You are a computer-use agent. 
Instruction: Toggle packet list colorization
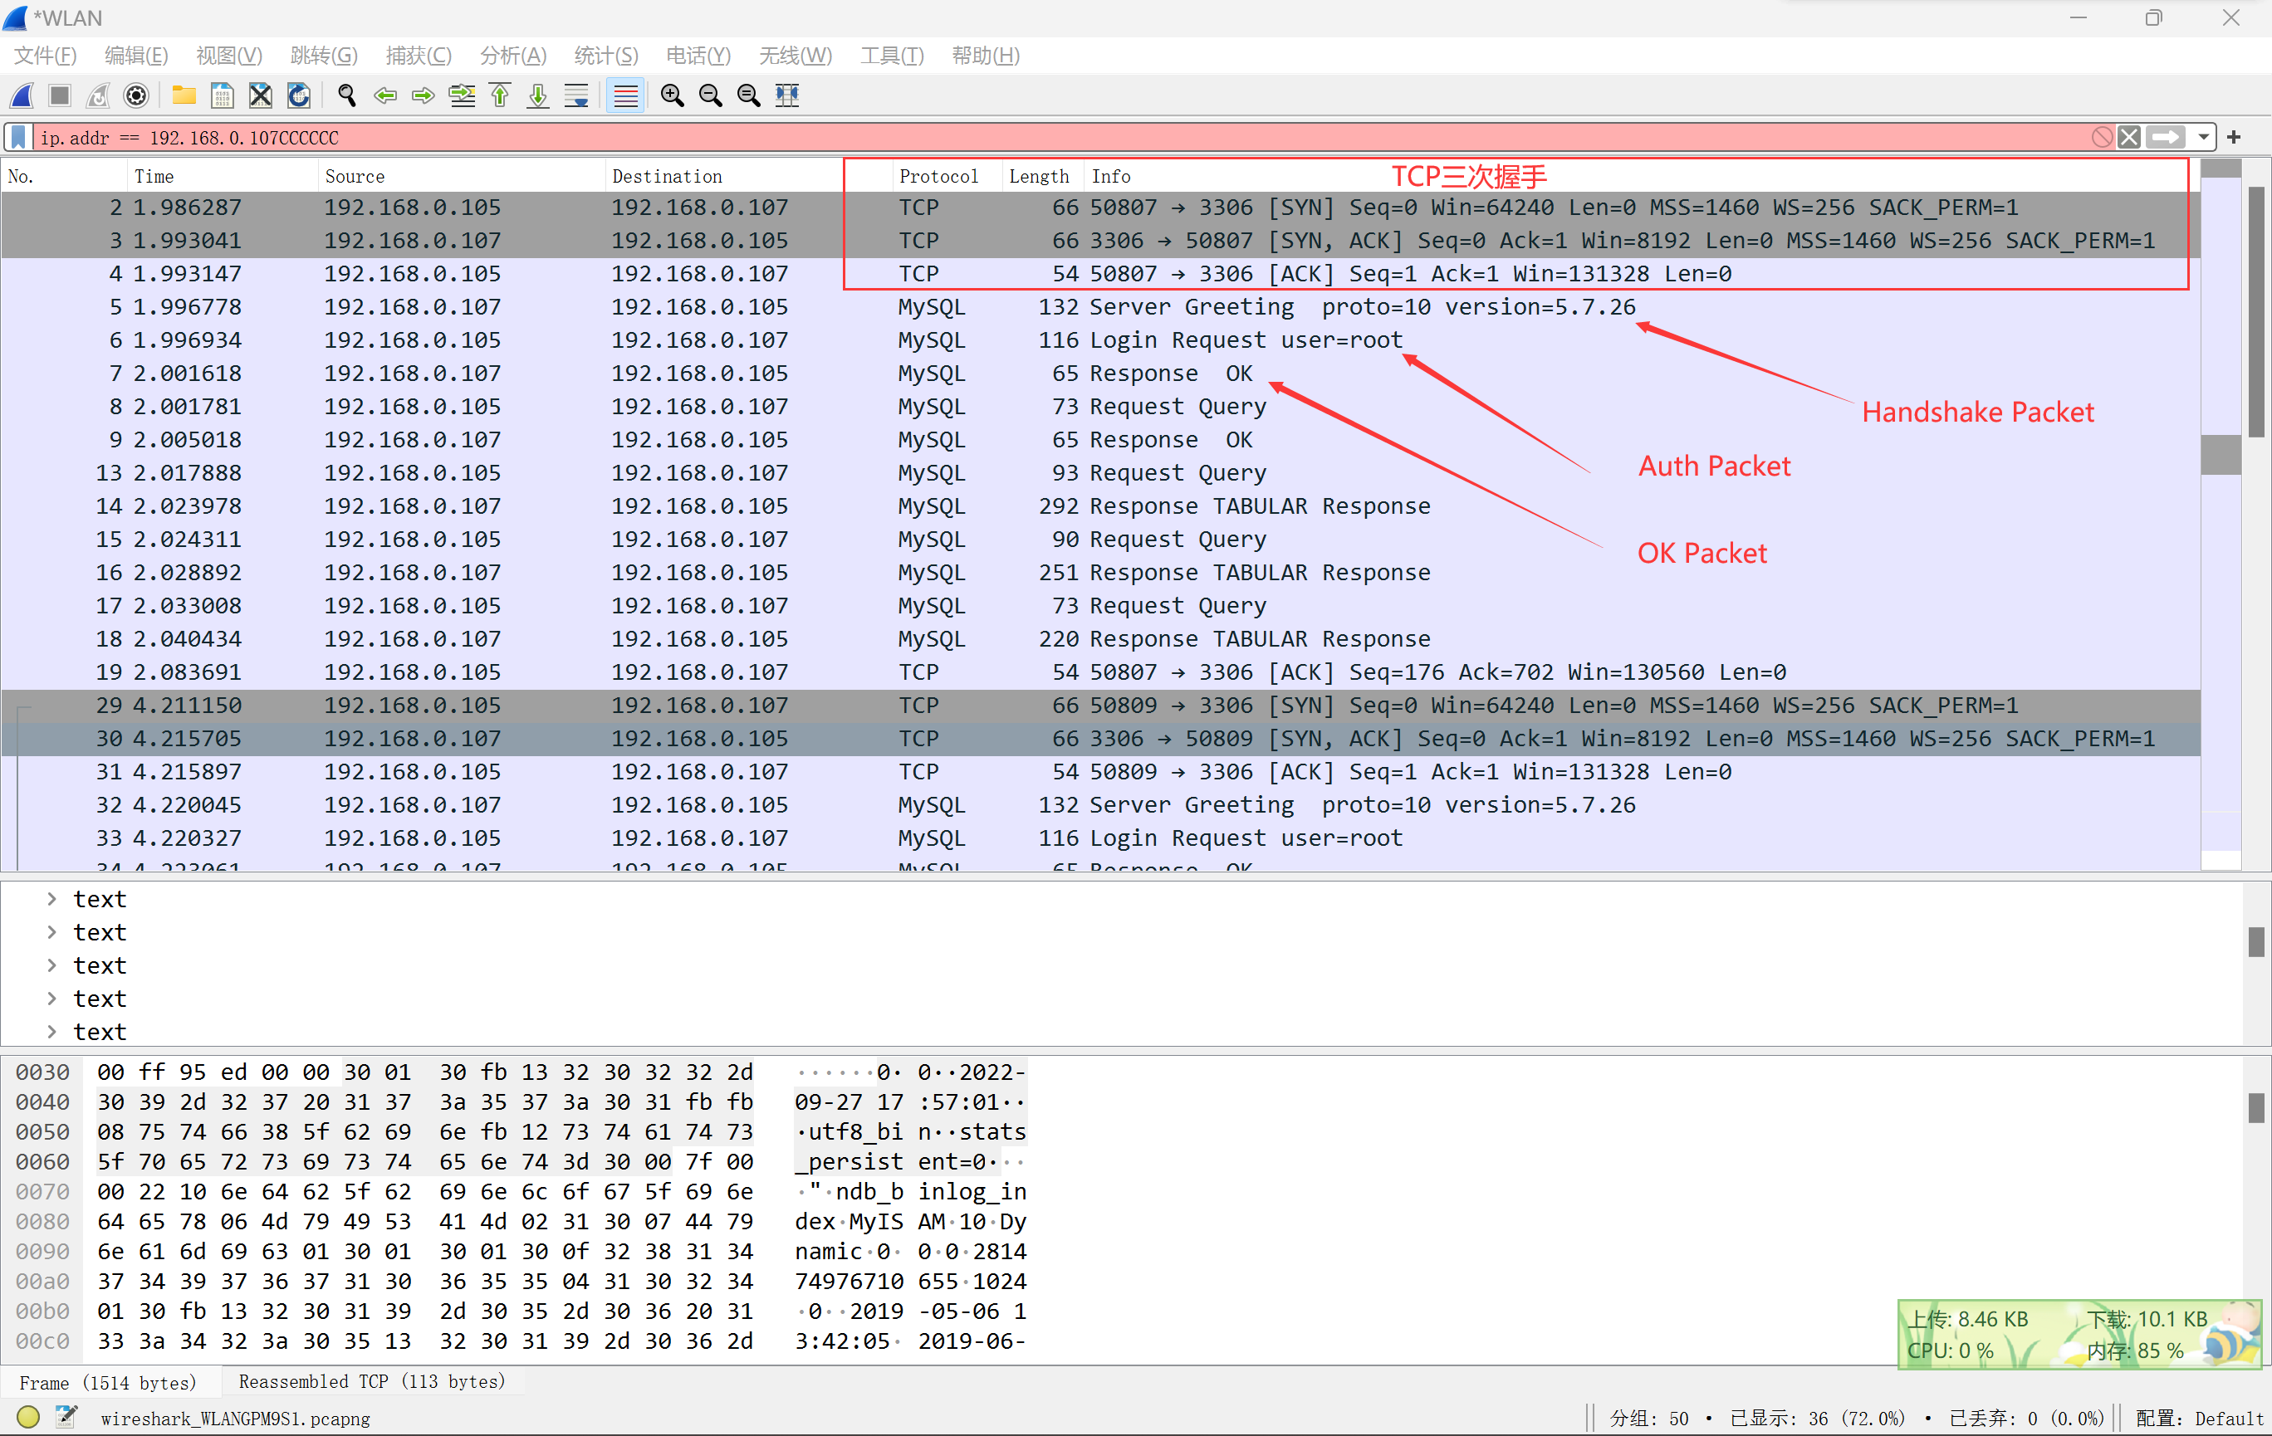pyautogui.click(x=624, y=95)
